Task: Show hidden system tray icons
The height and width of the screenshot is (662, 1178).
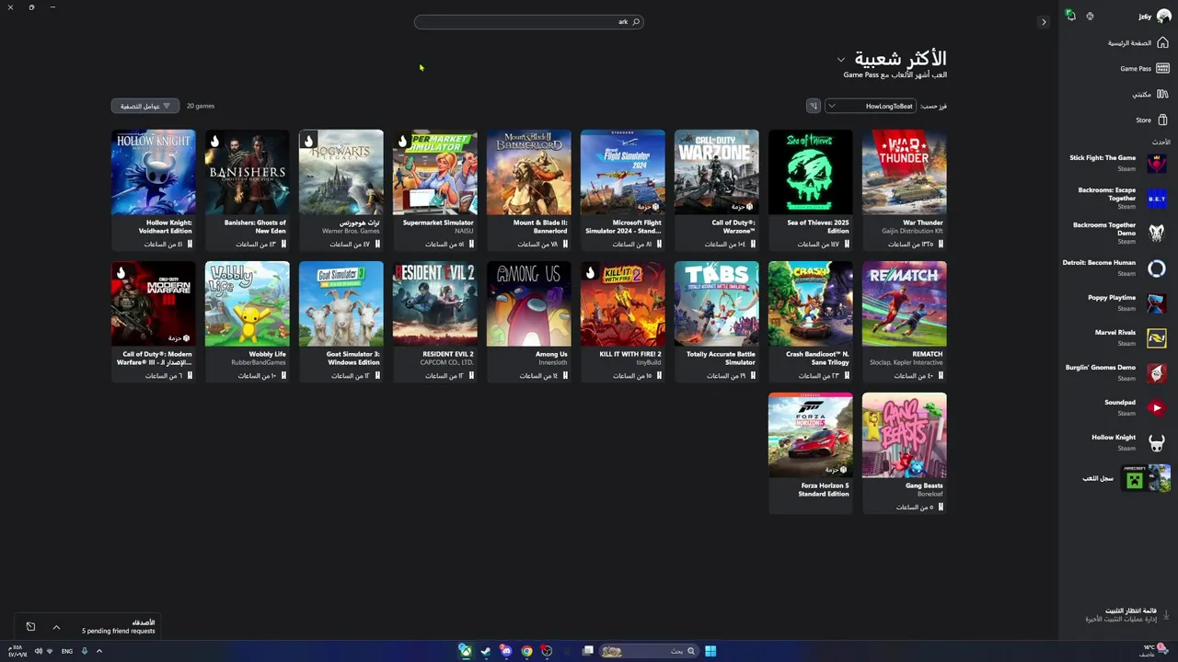Action: (x=99, y=651)
